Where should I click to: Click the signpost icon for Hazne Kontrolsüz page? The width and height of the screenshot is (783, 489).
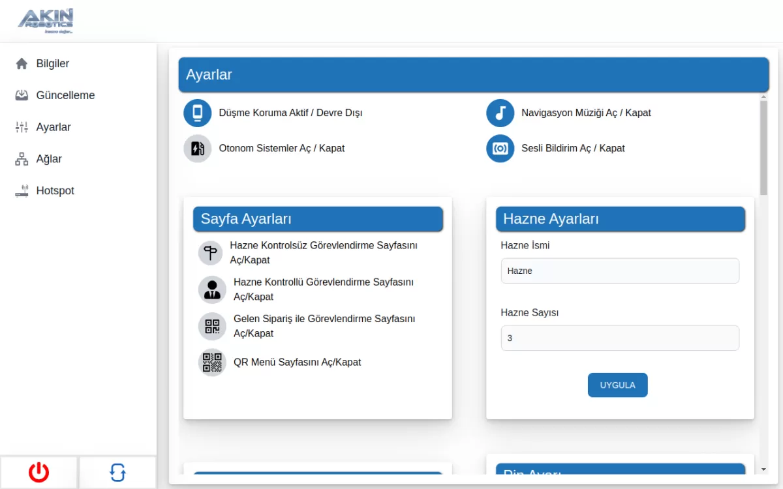[211, 253]
